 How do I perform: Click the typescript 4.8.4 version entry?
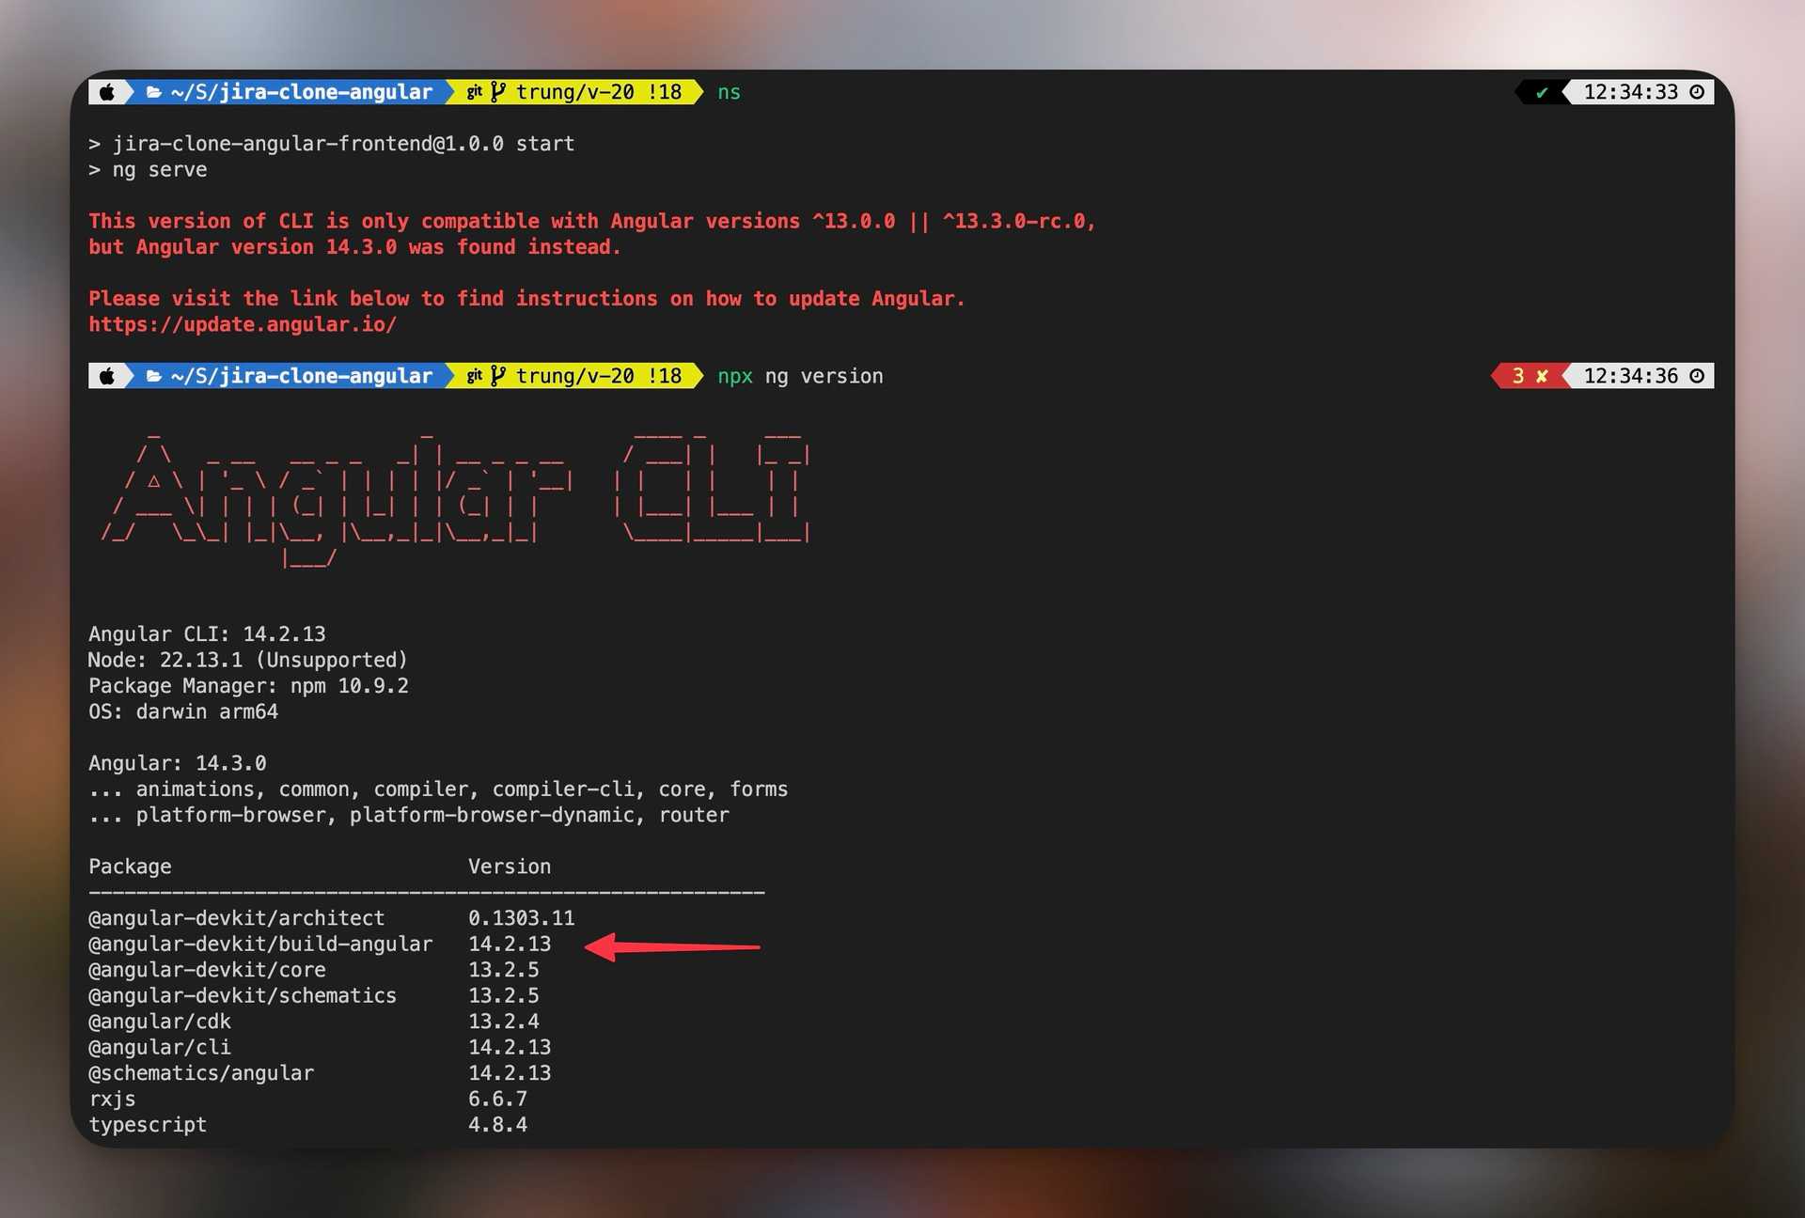pos(497,1124)
